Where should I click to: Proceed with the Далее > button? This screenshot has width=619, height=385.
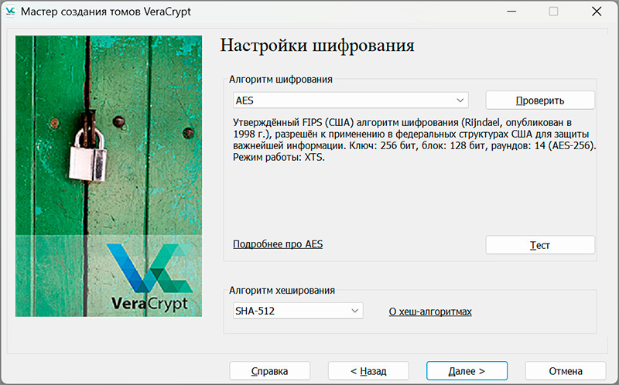pos(467,371)
